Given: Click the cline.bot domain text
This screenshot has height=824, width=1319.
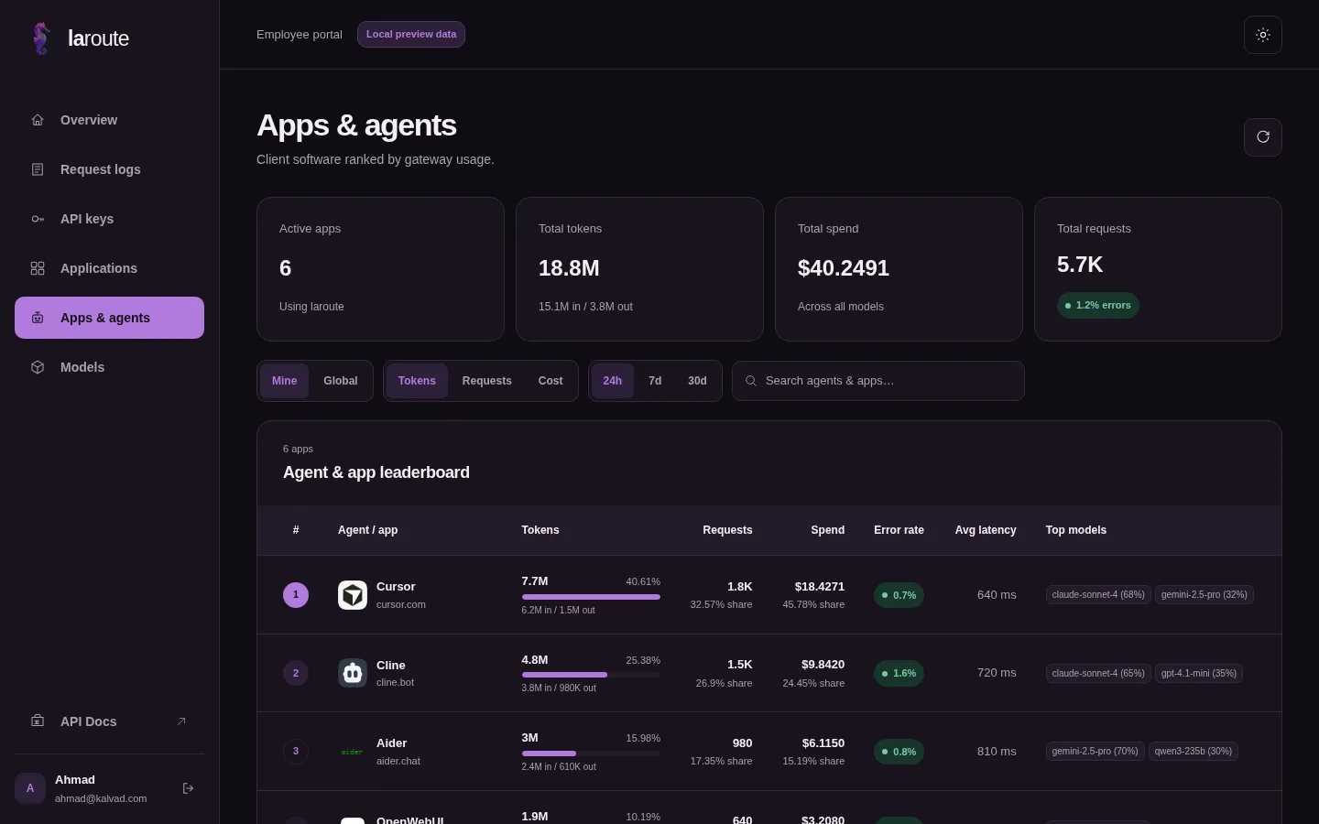Looking at the screenshot, I should 395,682.
